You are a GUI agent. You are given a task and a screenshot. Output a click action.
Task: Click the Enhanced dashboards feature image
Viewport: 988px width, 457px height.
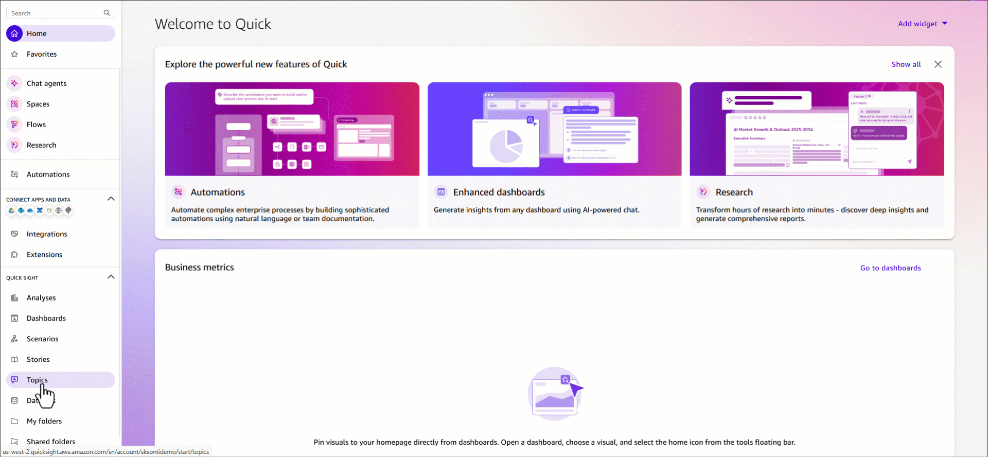click(x=554, y=129)
